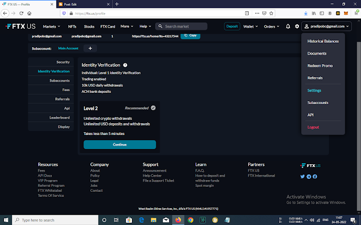Open NFTs page link

click(x=72, y=26)
